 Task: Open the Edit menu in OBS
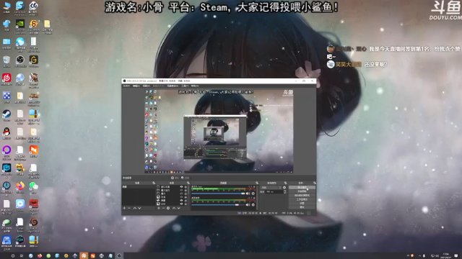pos(136,86)
